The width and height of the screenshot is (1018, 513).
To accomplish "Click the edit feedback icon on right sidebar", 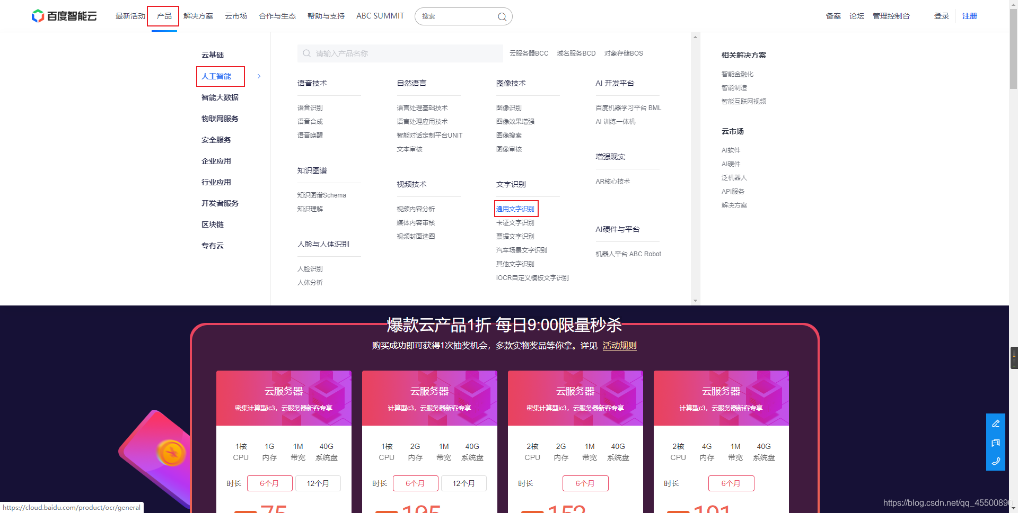I will pos(996,424).
